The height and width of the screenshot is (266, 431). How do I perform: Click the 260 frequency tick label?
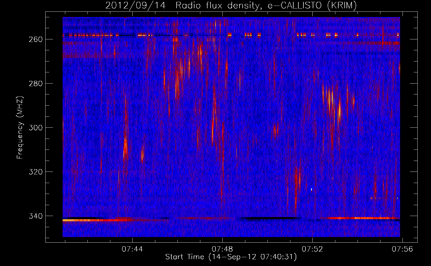click(35, 39)
